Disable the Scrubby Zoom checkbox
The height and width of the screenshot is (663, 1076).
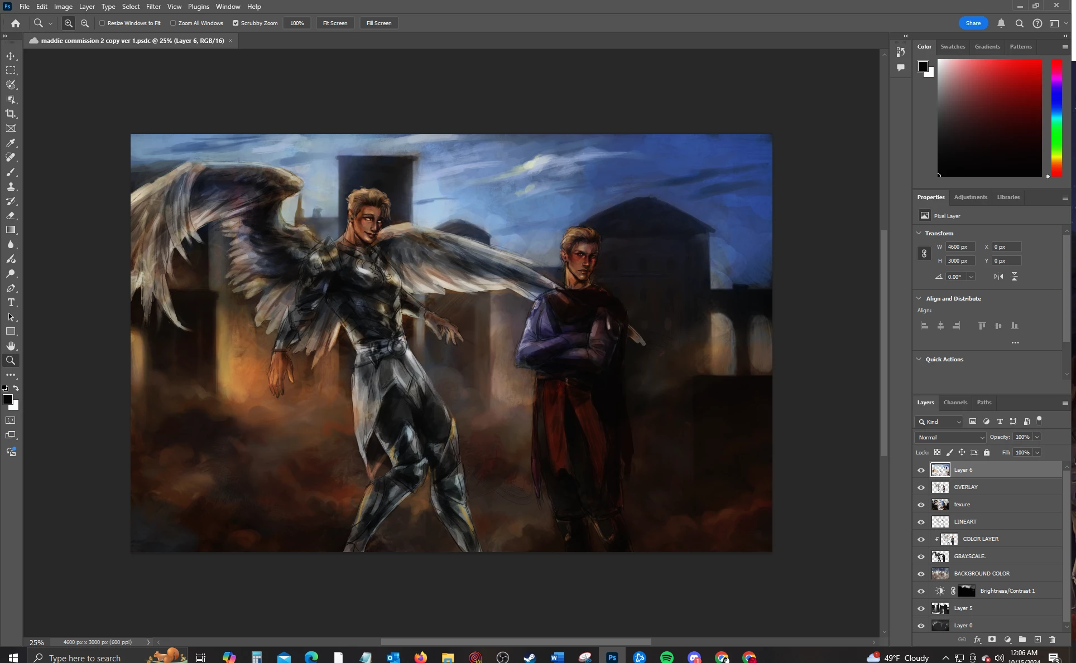coord(236,23)
